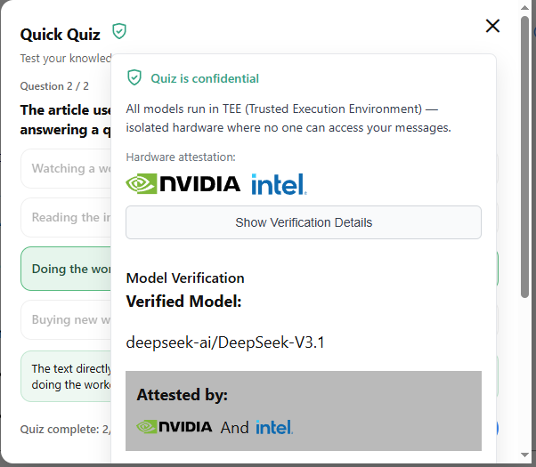The height and width of the screenshot is (467, 536).
Task: Click the NVIDIA logo under Hardware attestation
Action: 183,184
